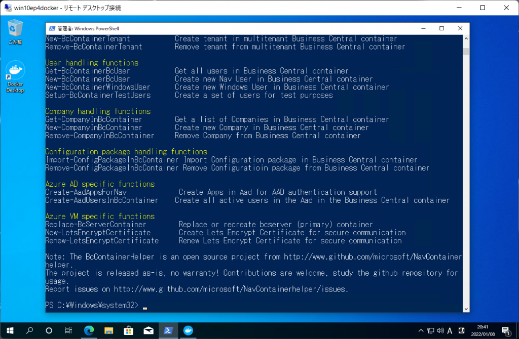This screenshot has width=519, height=339.
Task: Open Docker Desktop shortcut on desktop
Action: tap(15, 77)
